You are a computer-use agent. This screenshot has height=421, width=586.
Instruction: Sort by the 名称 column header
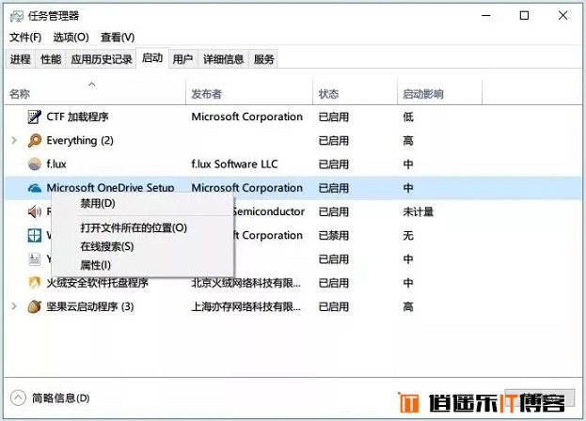95,92
